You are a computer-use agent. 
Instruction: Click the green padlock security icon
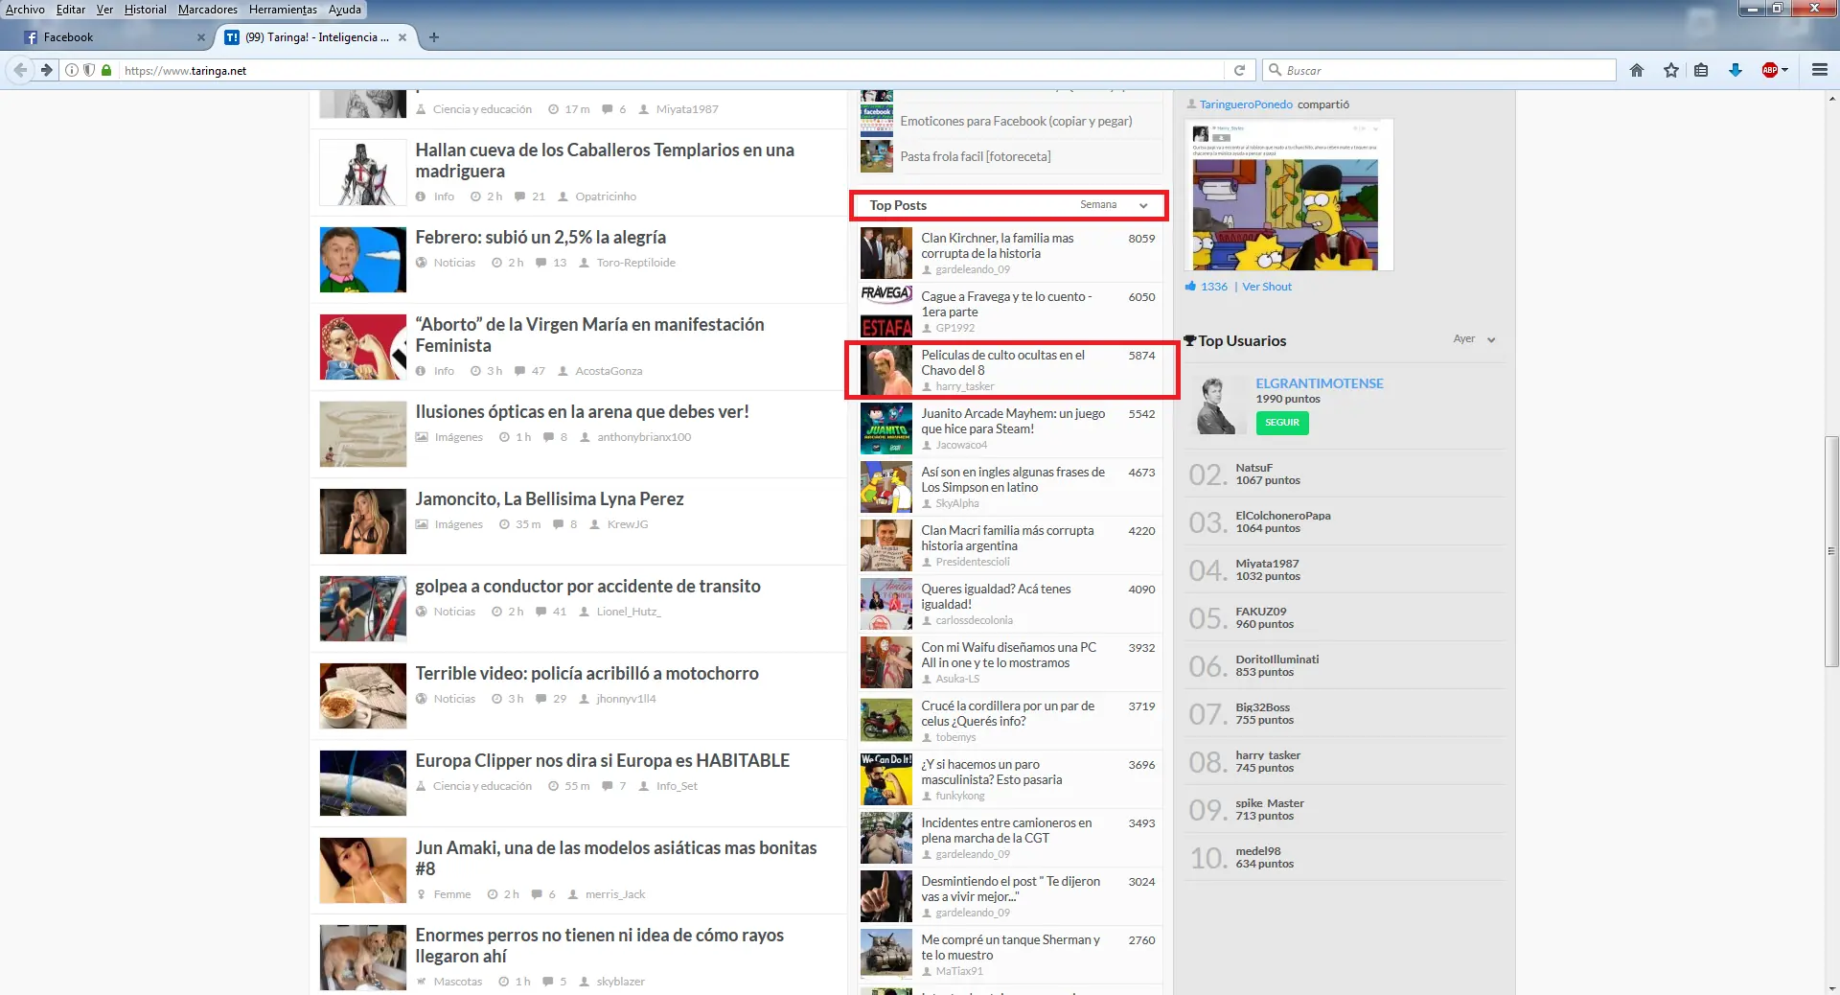pos(106,70)
